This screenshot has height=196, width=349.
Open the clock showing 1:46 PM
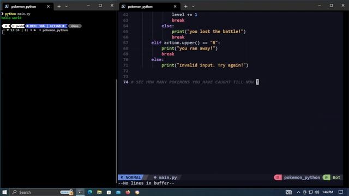[328, 192]
